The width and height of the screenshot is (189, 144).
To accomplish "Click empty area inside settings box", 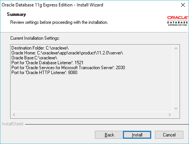I will click(x=92, y=93).
